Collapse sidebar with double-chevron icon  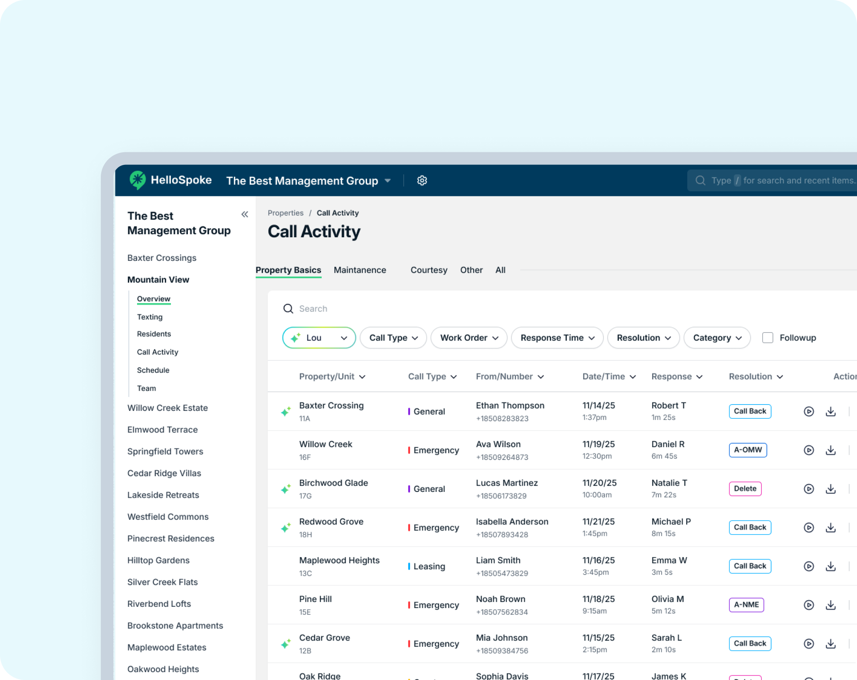(245, 214)
